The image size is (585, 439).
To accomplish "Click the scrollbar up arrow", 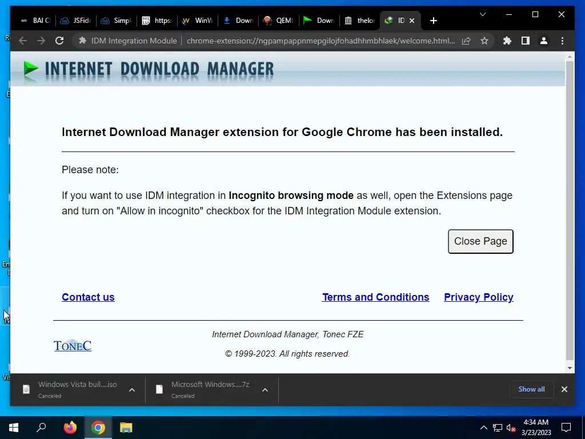I will pyautogui.click(x=570, y=57).
